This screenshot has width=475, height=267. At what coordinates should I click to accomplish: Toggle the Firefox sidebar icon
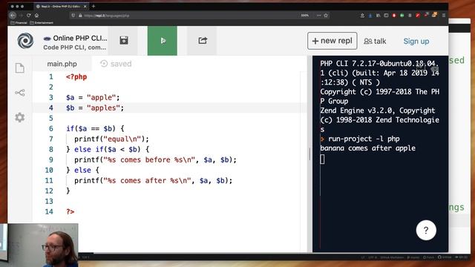pos(386,16)
